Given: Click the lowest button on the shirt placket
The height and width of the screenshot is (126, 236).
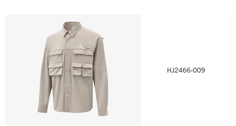Looking at the screenshot, I should pyautogui.click(x=67, y=95).
